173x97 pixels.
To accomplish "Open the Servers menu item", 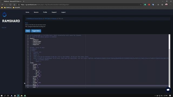I will (36, 12).
